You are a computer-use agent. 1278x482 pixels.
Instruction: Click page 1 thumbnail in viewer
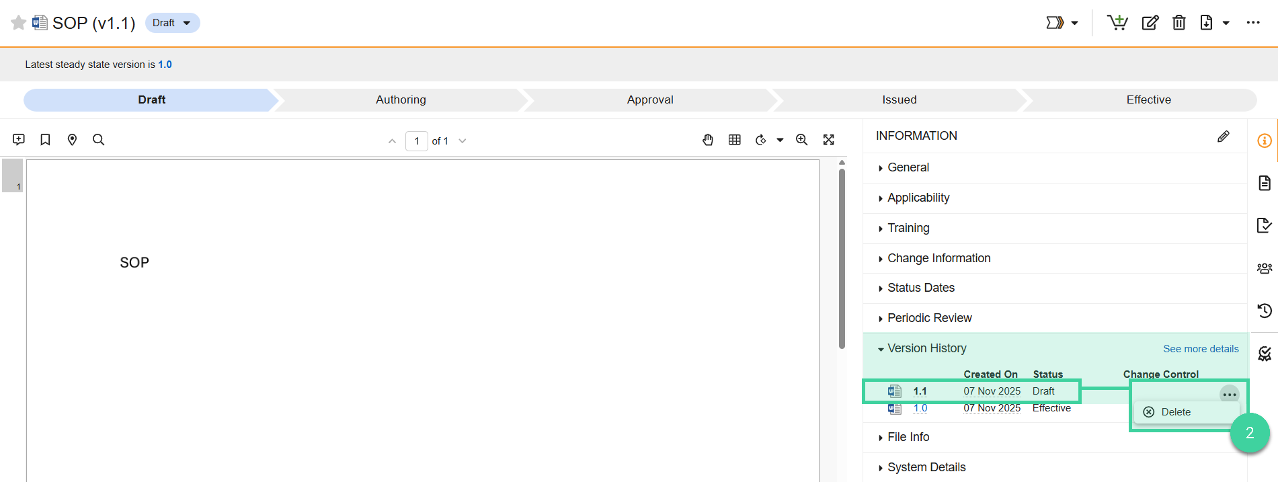pos(13,175)
